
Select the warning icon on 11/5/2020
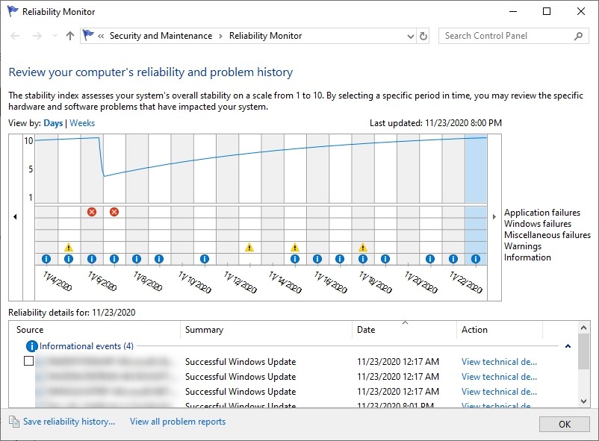pos(69,248)
